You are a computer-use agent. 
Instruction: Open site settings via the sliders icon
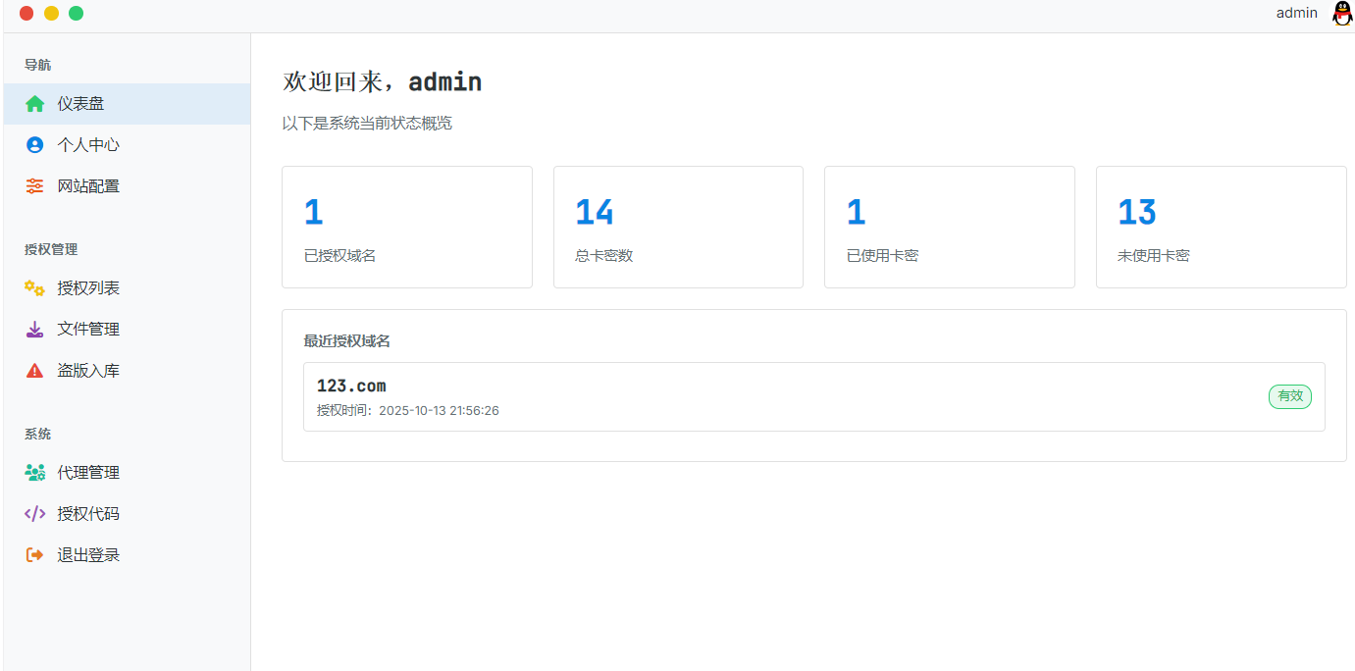coord(35,185)
